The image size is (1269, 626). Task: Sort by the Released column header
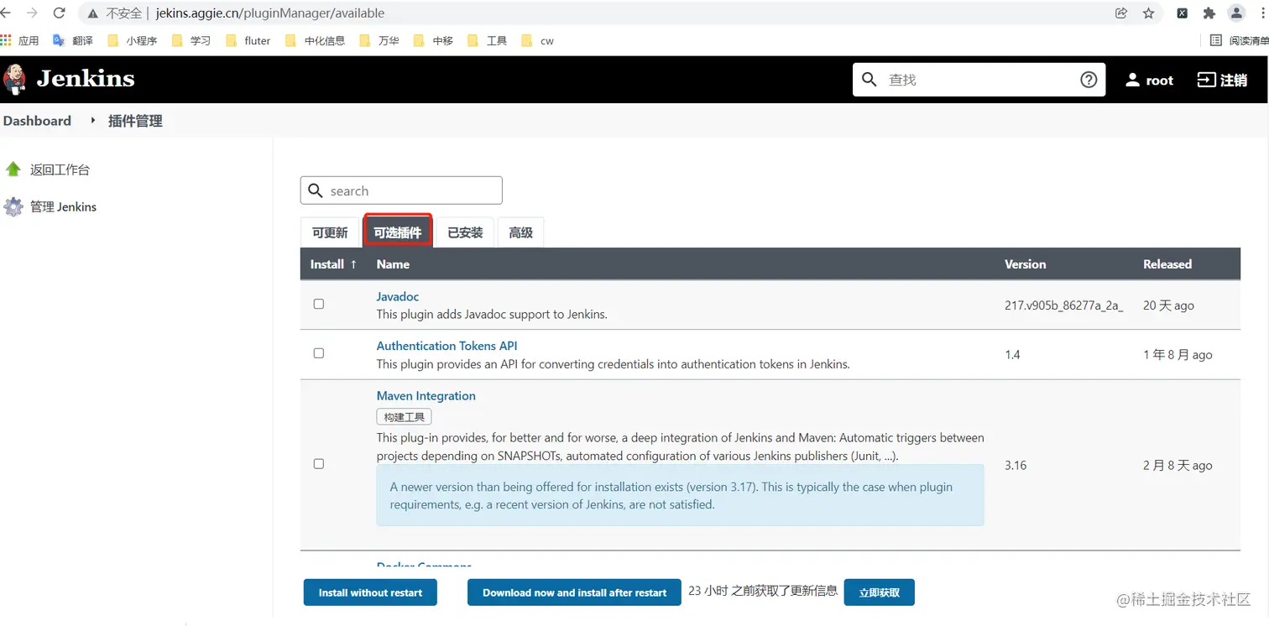[x=1167, y=263]
